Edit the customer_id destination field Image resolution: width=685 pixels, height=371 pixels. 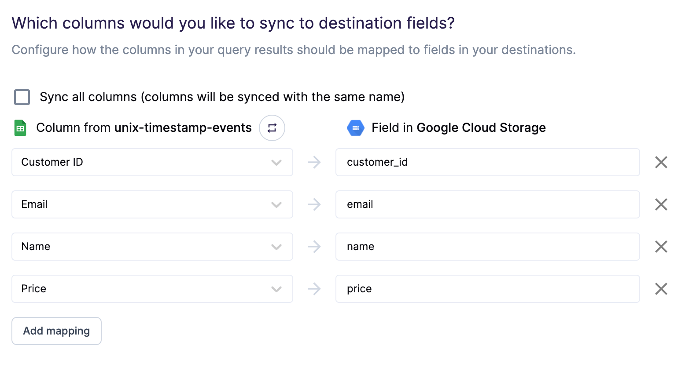(x=488, y=162)
